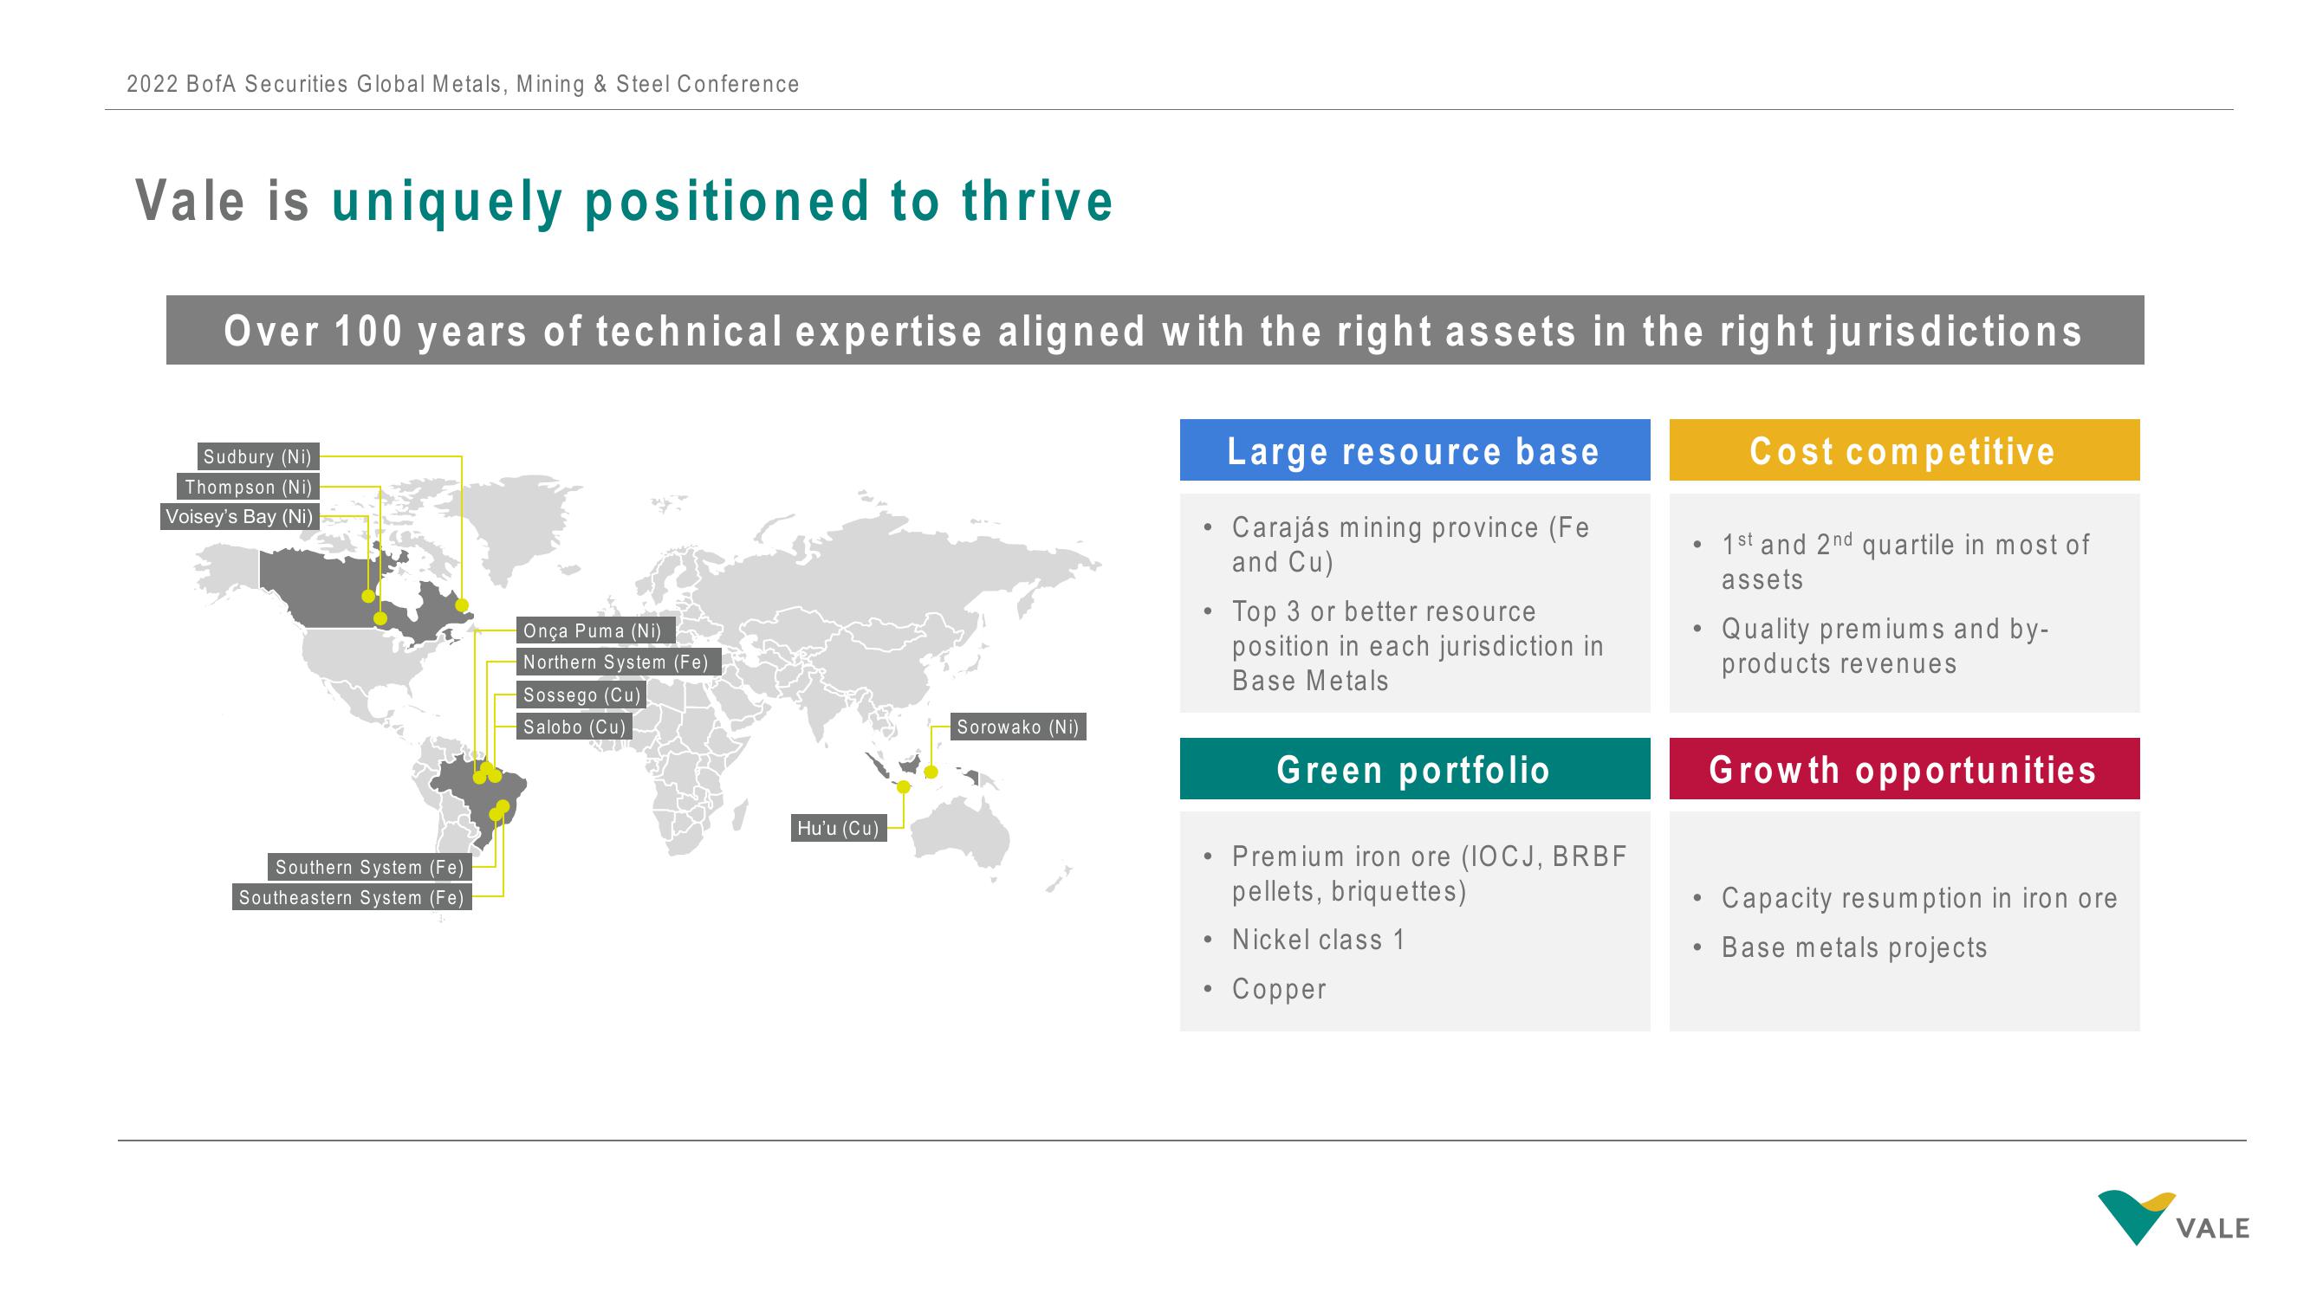Click the Southern System (Fe) label

(x=369, y=867)
